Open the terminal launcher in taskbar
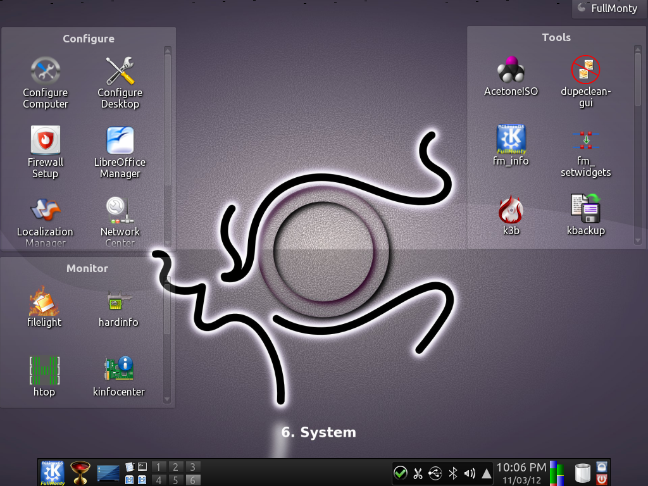 click(142, 467)
